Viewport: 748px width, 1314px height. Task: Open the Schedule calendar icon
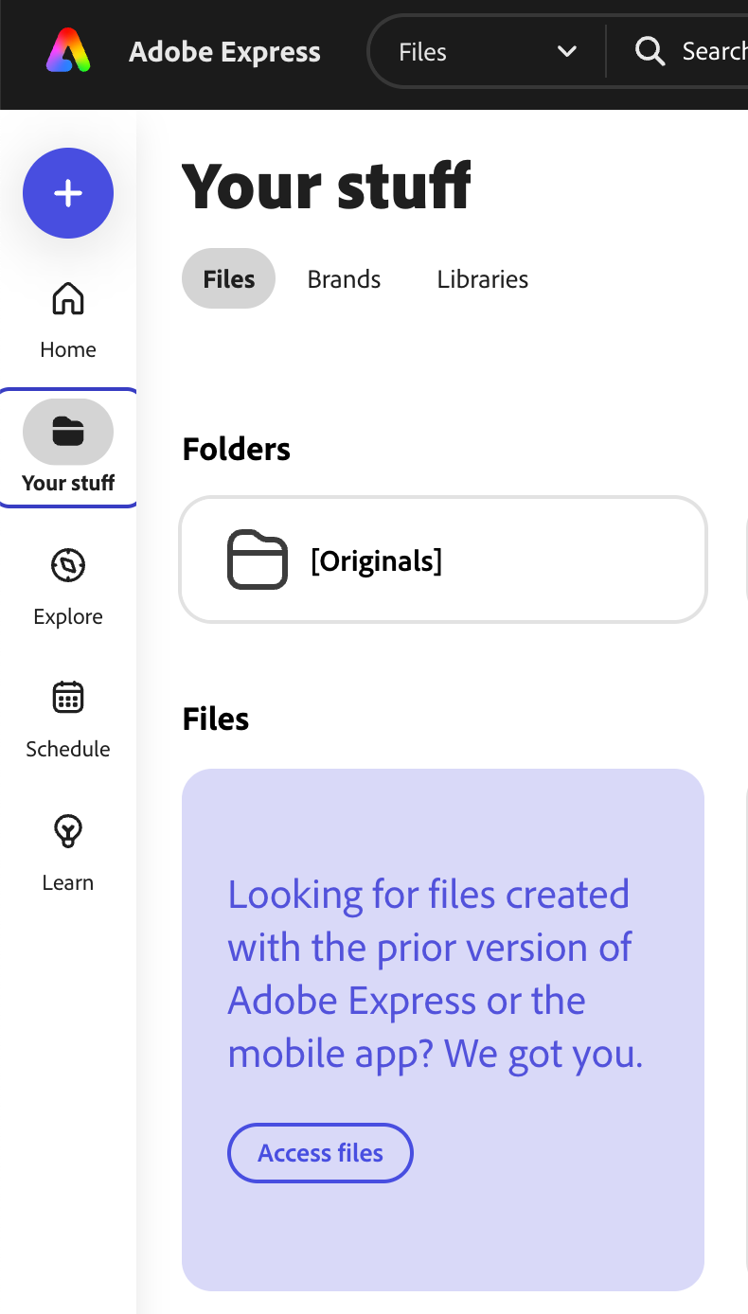pos(67,698)
